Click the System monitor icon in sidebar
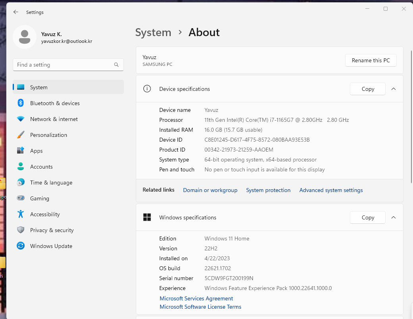The width and height of the screenshot is (413, 319). click(21, 87)
